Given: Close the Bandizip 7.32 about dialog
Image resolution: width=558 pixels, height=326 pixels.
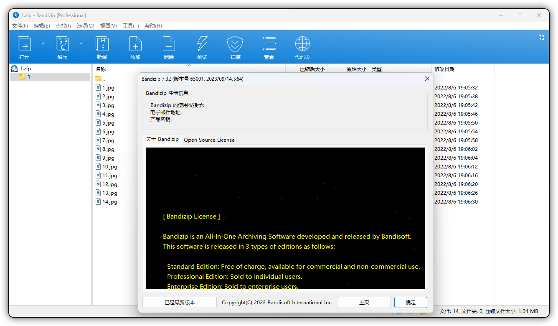Looking at the screenshot, I should point(427,79).
